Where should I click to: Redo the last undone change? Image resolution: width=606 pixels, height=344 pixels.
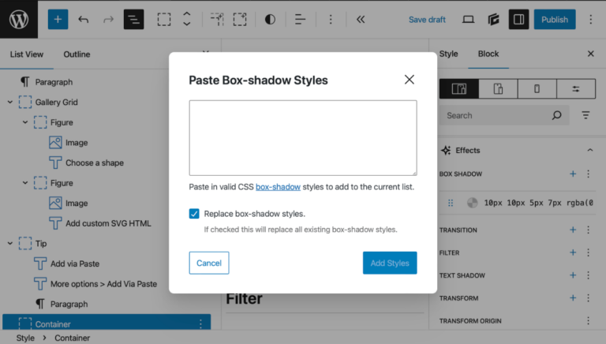(x=108, y=19)
